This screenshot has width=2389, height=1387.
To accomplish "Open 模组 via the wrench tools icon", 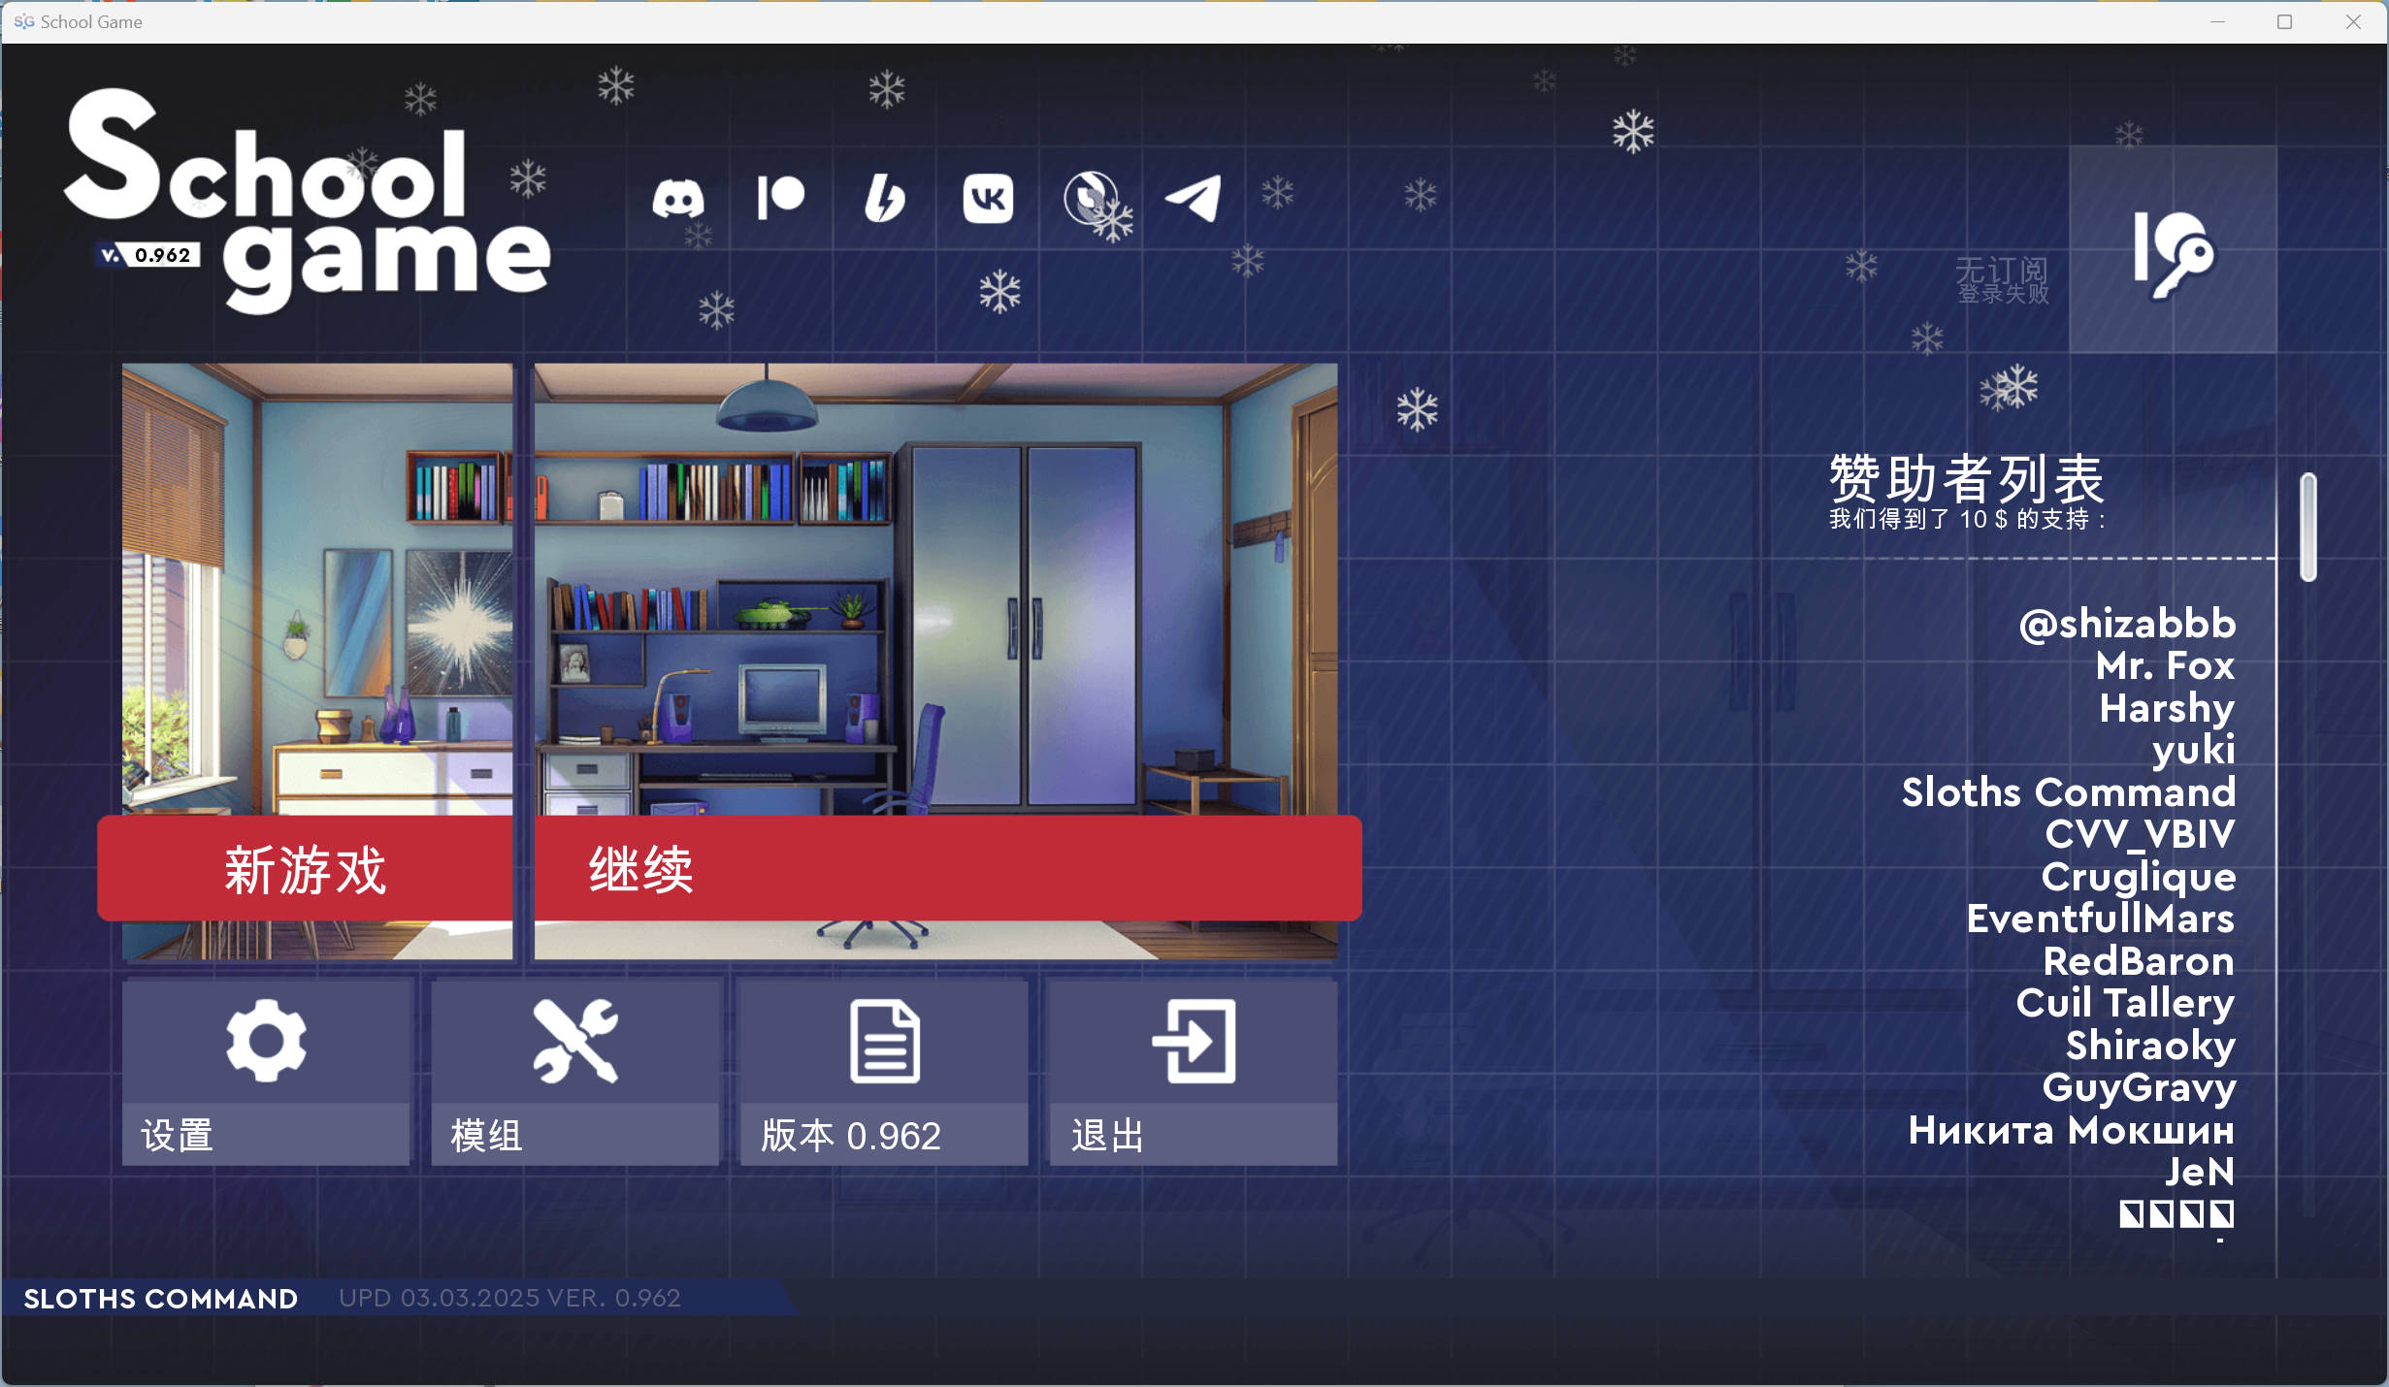I will tap(574, 1042).
